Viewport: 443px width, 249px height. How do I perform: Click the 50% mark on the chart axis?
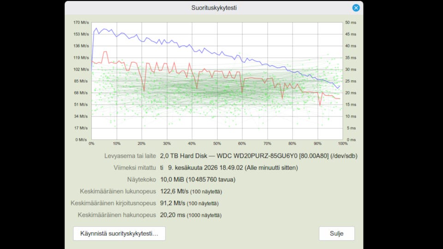click(217, 144)
